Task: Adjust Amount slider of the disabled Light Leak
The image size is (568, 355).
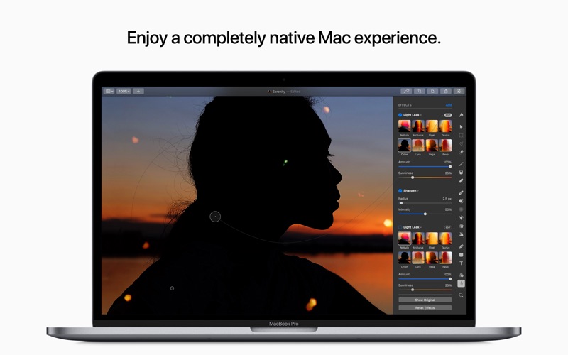Action: pyautogui.click(x=425, y=279)
